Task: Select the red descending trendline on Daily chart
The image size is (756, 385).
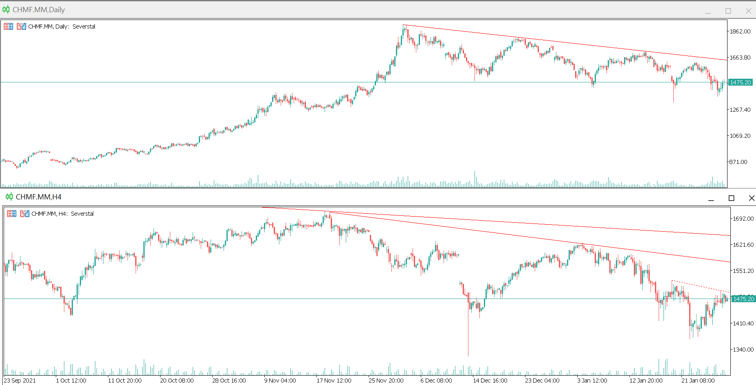Action: coord(565,43)
